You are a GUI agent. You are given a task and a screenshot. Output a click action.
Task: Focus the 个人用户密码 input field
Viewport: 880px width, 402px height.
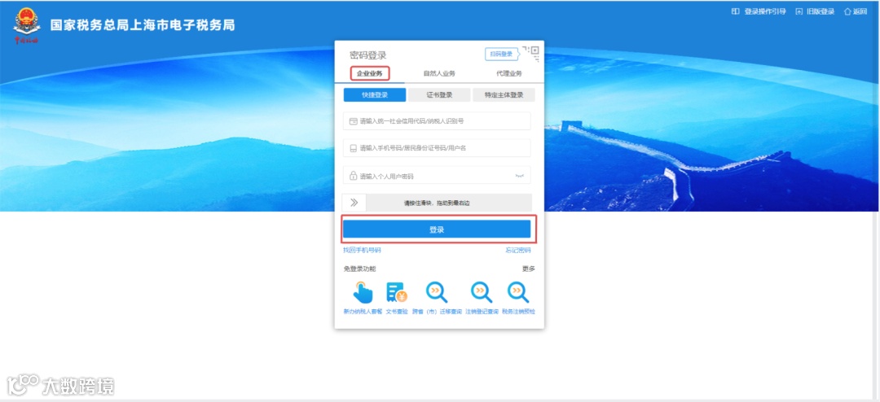coord(437,176)
